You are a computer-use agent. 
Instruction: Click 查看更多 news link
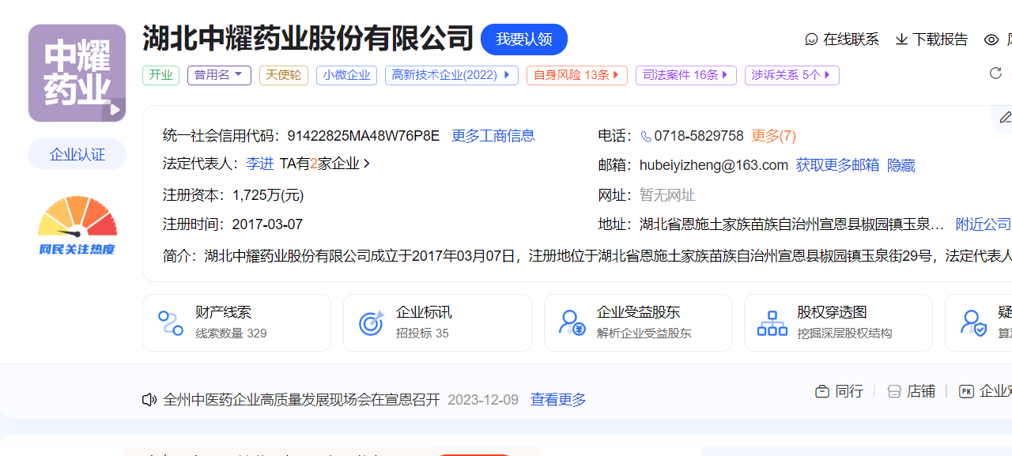tap(558, 400)
